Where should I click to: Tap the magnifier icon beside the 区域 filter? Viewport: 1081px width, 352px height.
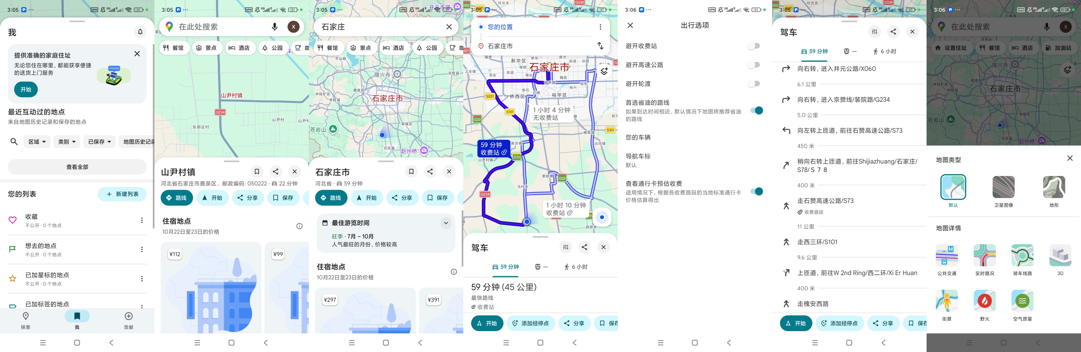[14, 141]
